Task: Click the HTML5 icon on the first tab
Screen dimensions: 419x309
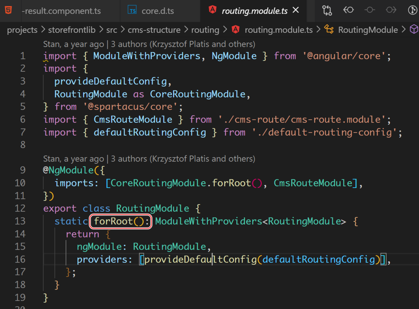Action: click(8, 10)
